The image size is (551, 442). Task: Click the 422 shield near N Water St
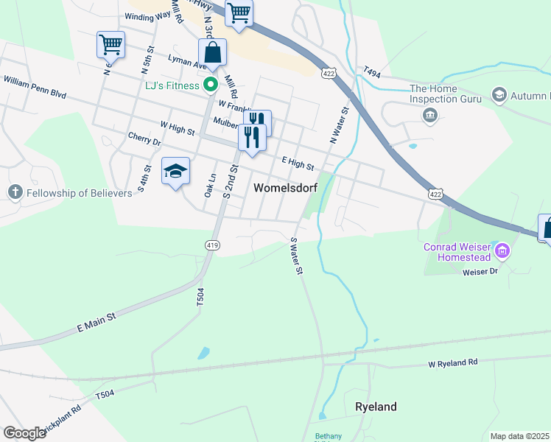[329, 74]
